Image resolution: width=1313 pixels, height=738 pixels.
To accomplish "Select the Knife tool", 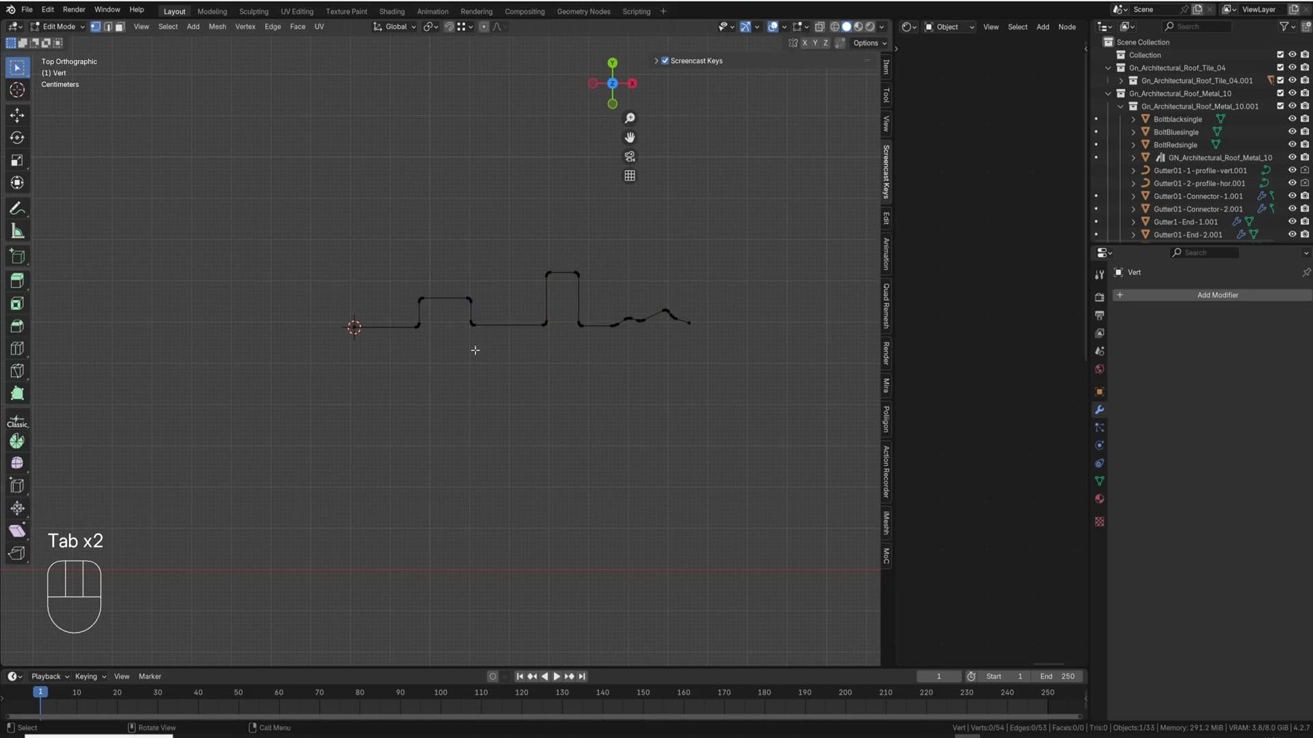I will pos(17,371).
